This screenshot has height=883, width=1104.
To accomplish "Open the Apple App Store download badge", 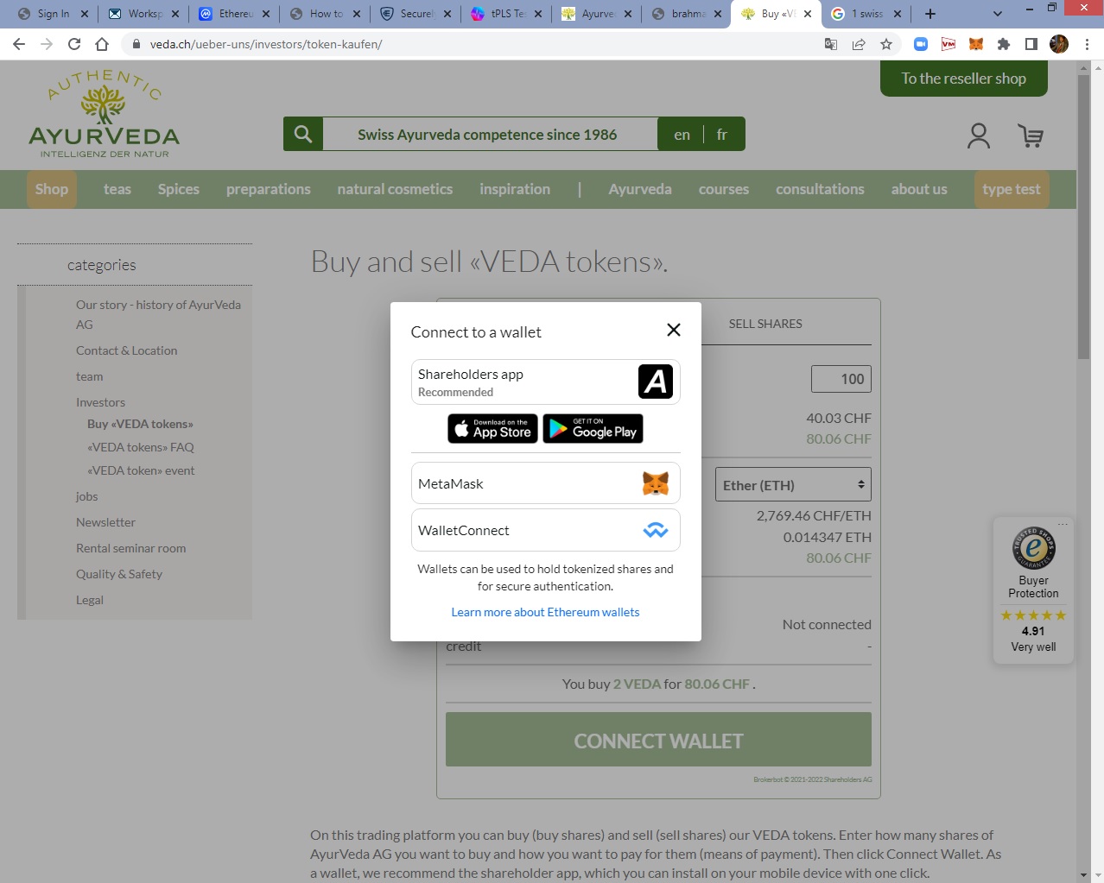I will pyautogui.click(x=492, y=429).
